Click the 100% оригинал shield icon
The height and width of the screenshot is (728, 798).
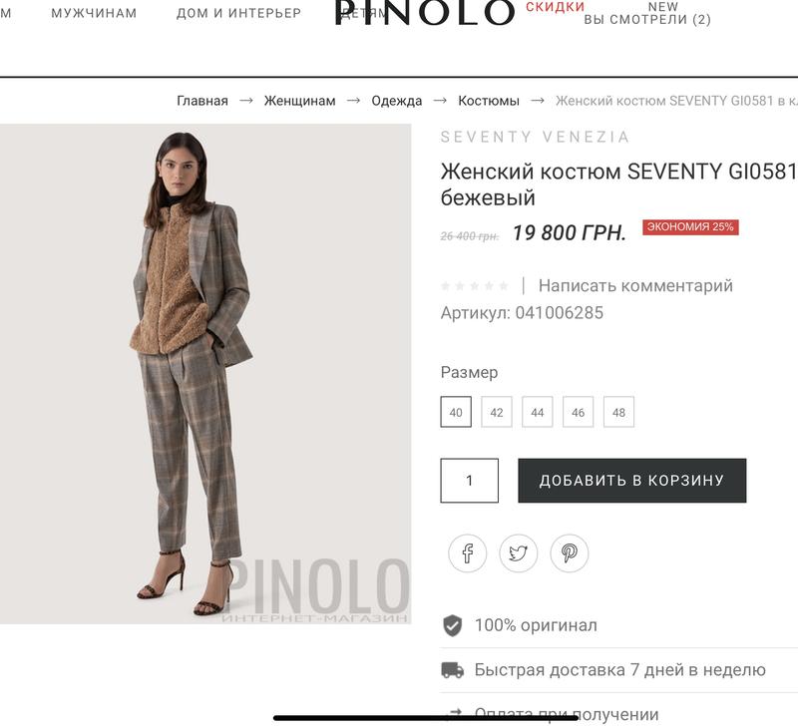tap(452, 625)
